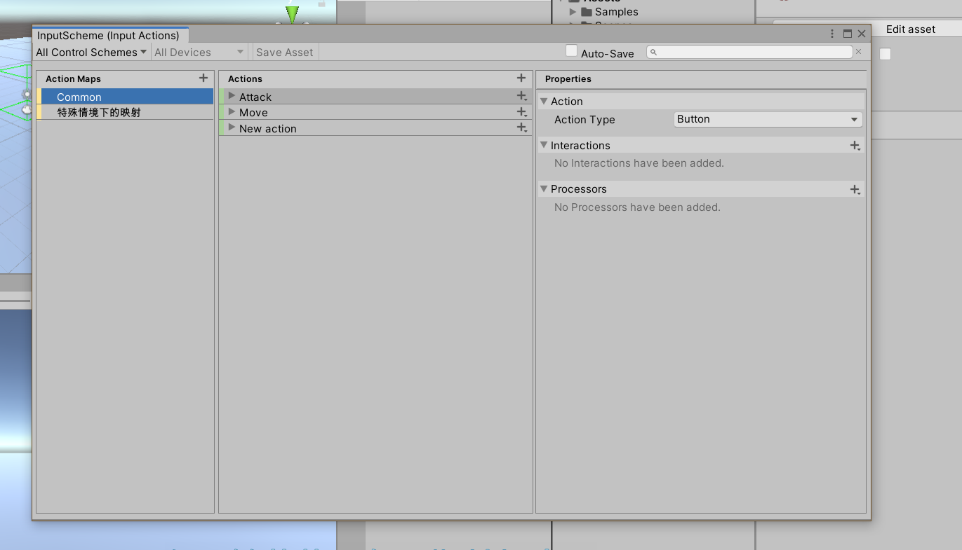Click the Save Asset button
The width and height of the screenshot is (962, 550).
click(284, 51)
